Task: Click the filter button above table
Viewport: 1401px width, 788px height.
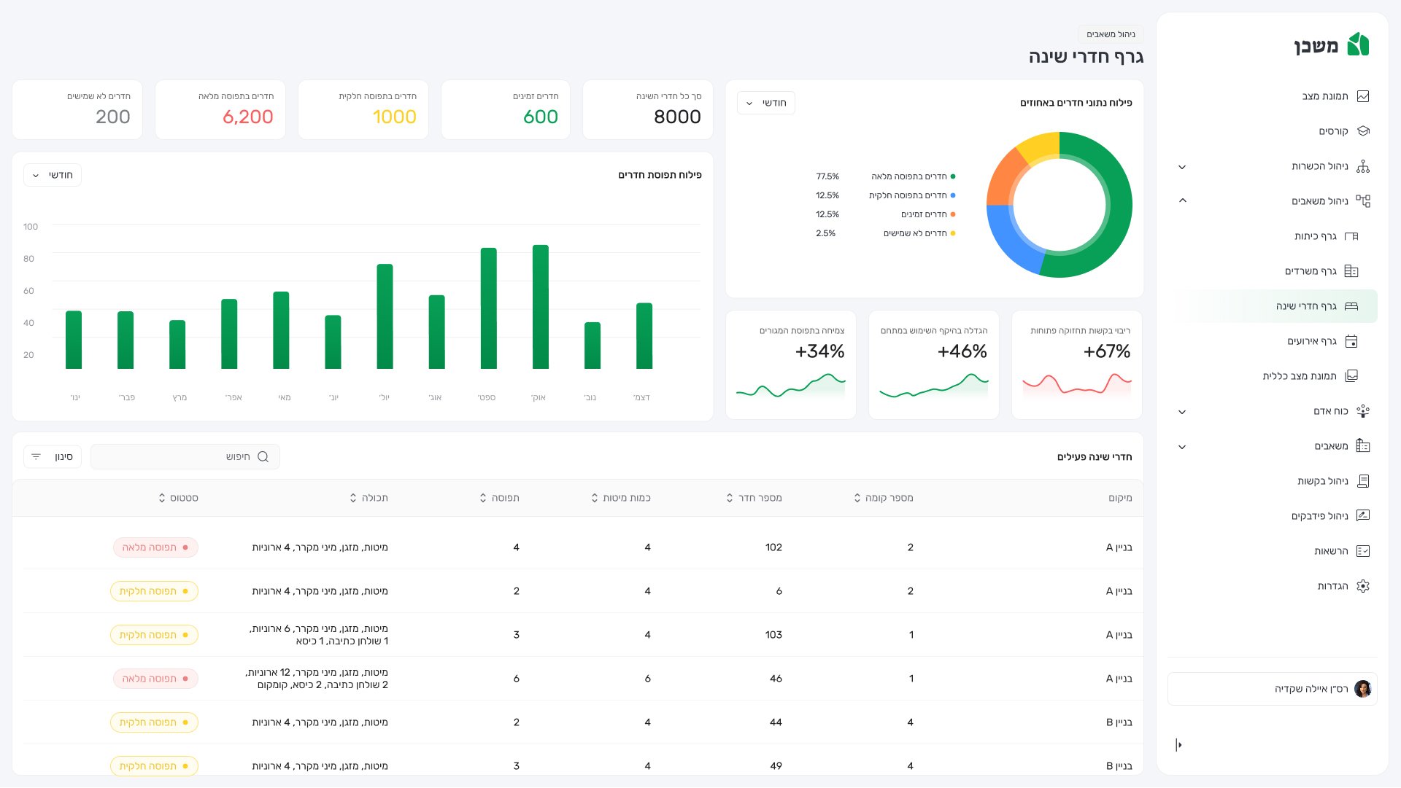Action: point(53,457)
